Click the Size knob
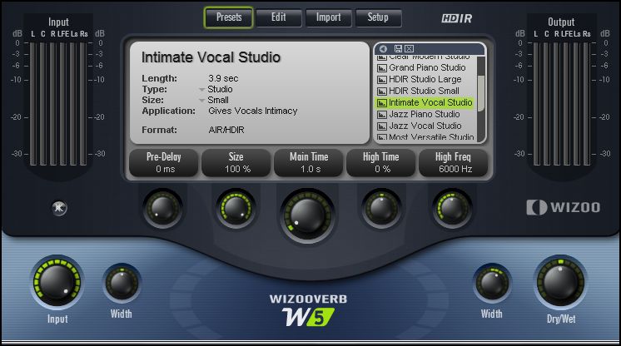The image size is (621, 346). coord(236,208)
